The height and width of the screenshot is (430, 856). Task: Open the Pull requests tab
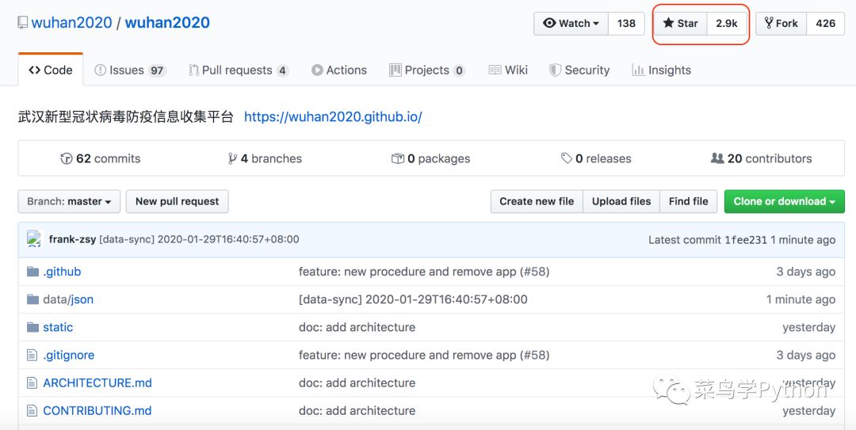pyautogui.click(x=239, y=70)
